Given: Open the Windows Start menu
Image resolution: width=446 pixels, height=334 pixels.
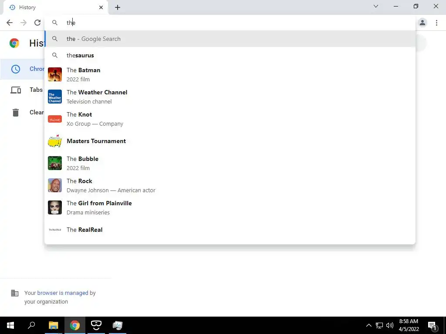Looking at the screenshot, I should tap(10, 325).
